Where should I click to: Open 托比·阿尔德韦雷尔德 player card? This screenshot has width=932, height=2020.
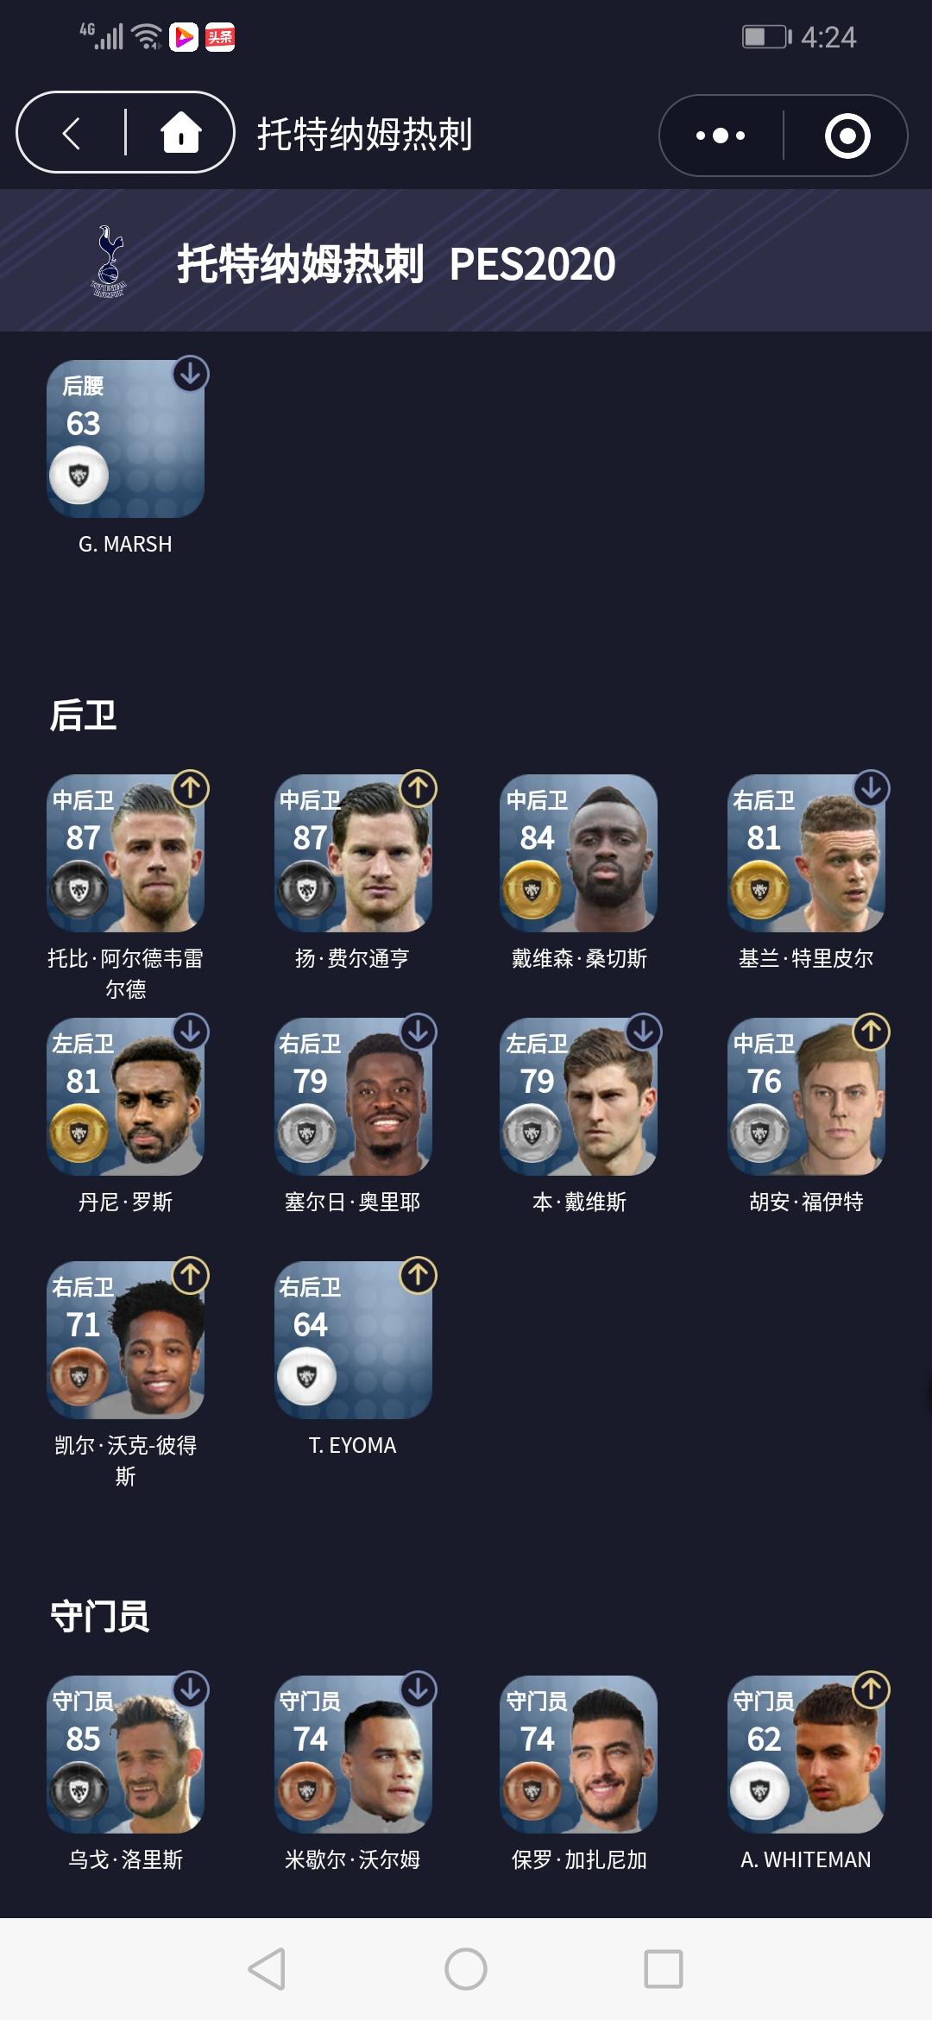pyautogui.click(x=126, y=853)
